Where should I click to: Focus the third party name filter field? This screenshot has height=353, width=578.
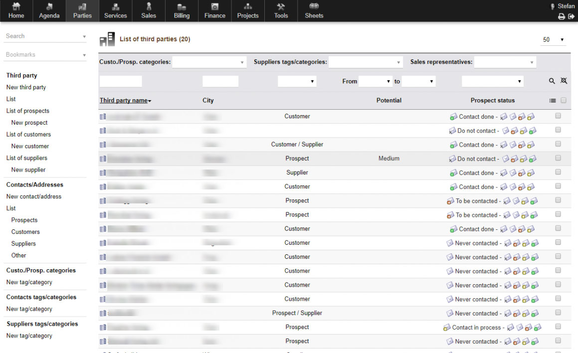coord(121,81)
